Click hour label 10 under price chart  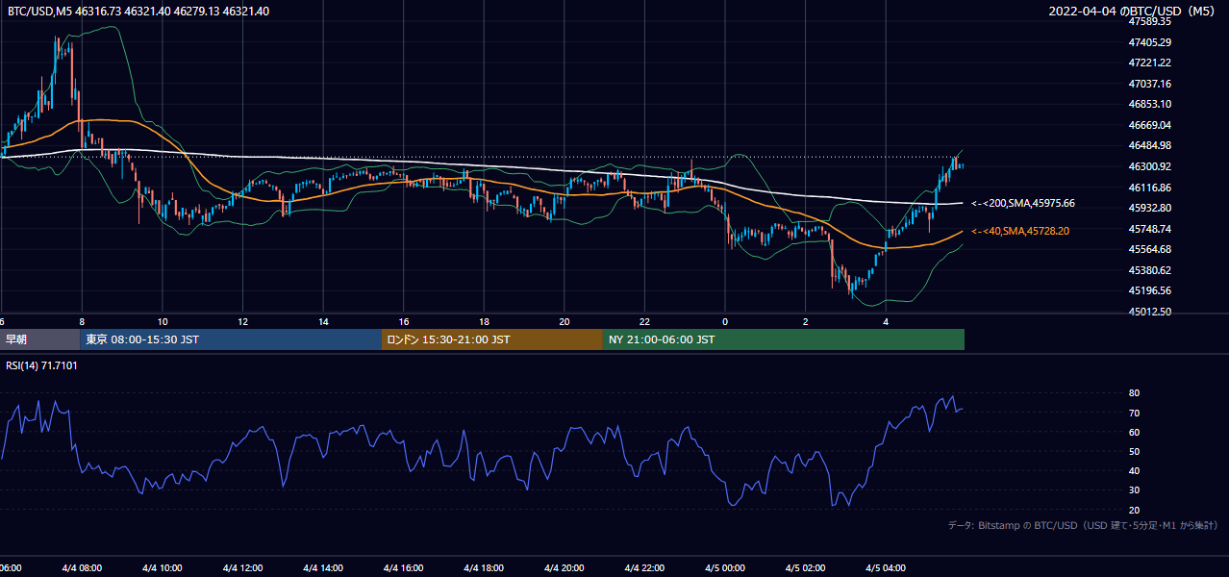(x=163, y=322)
